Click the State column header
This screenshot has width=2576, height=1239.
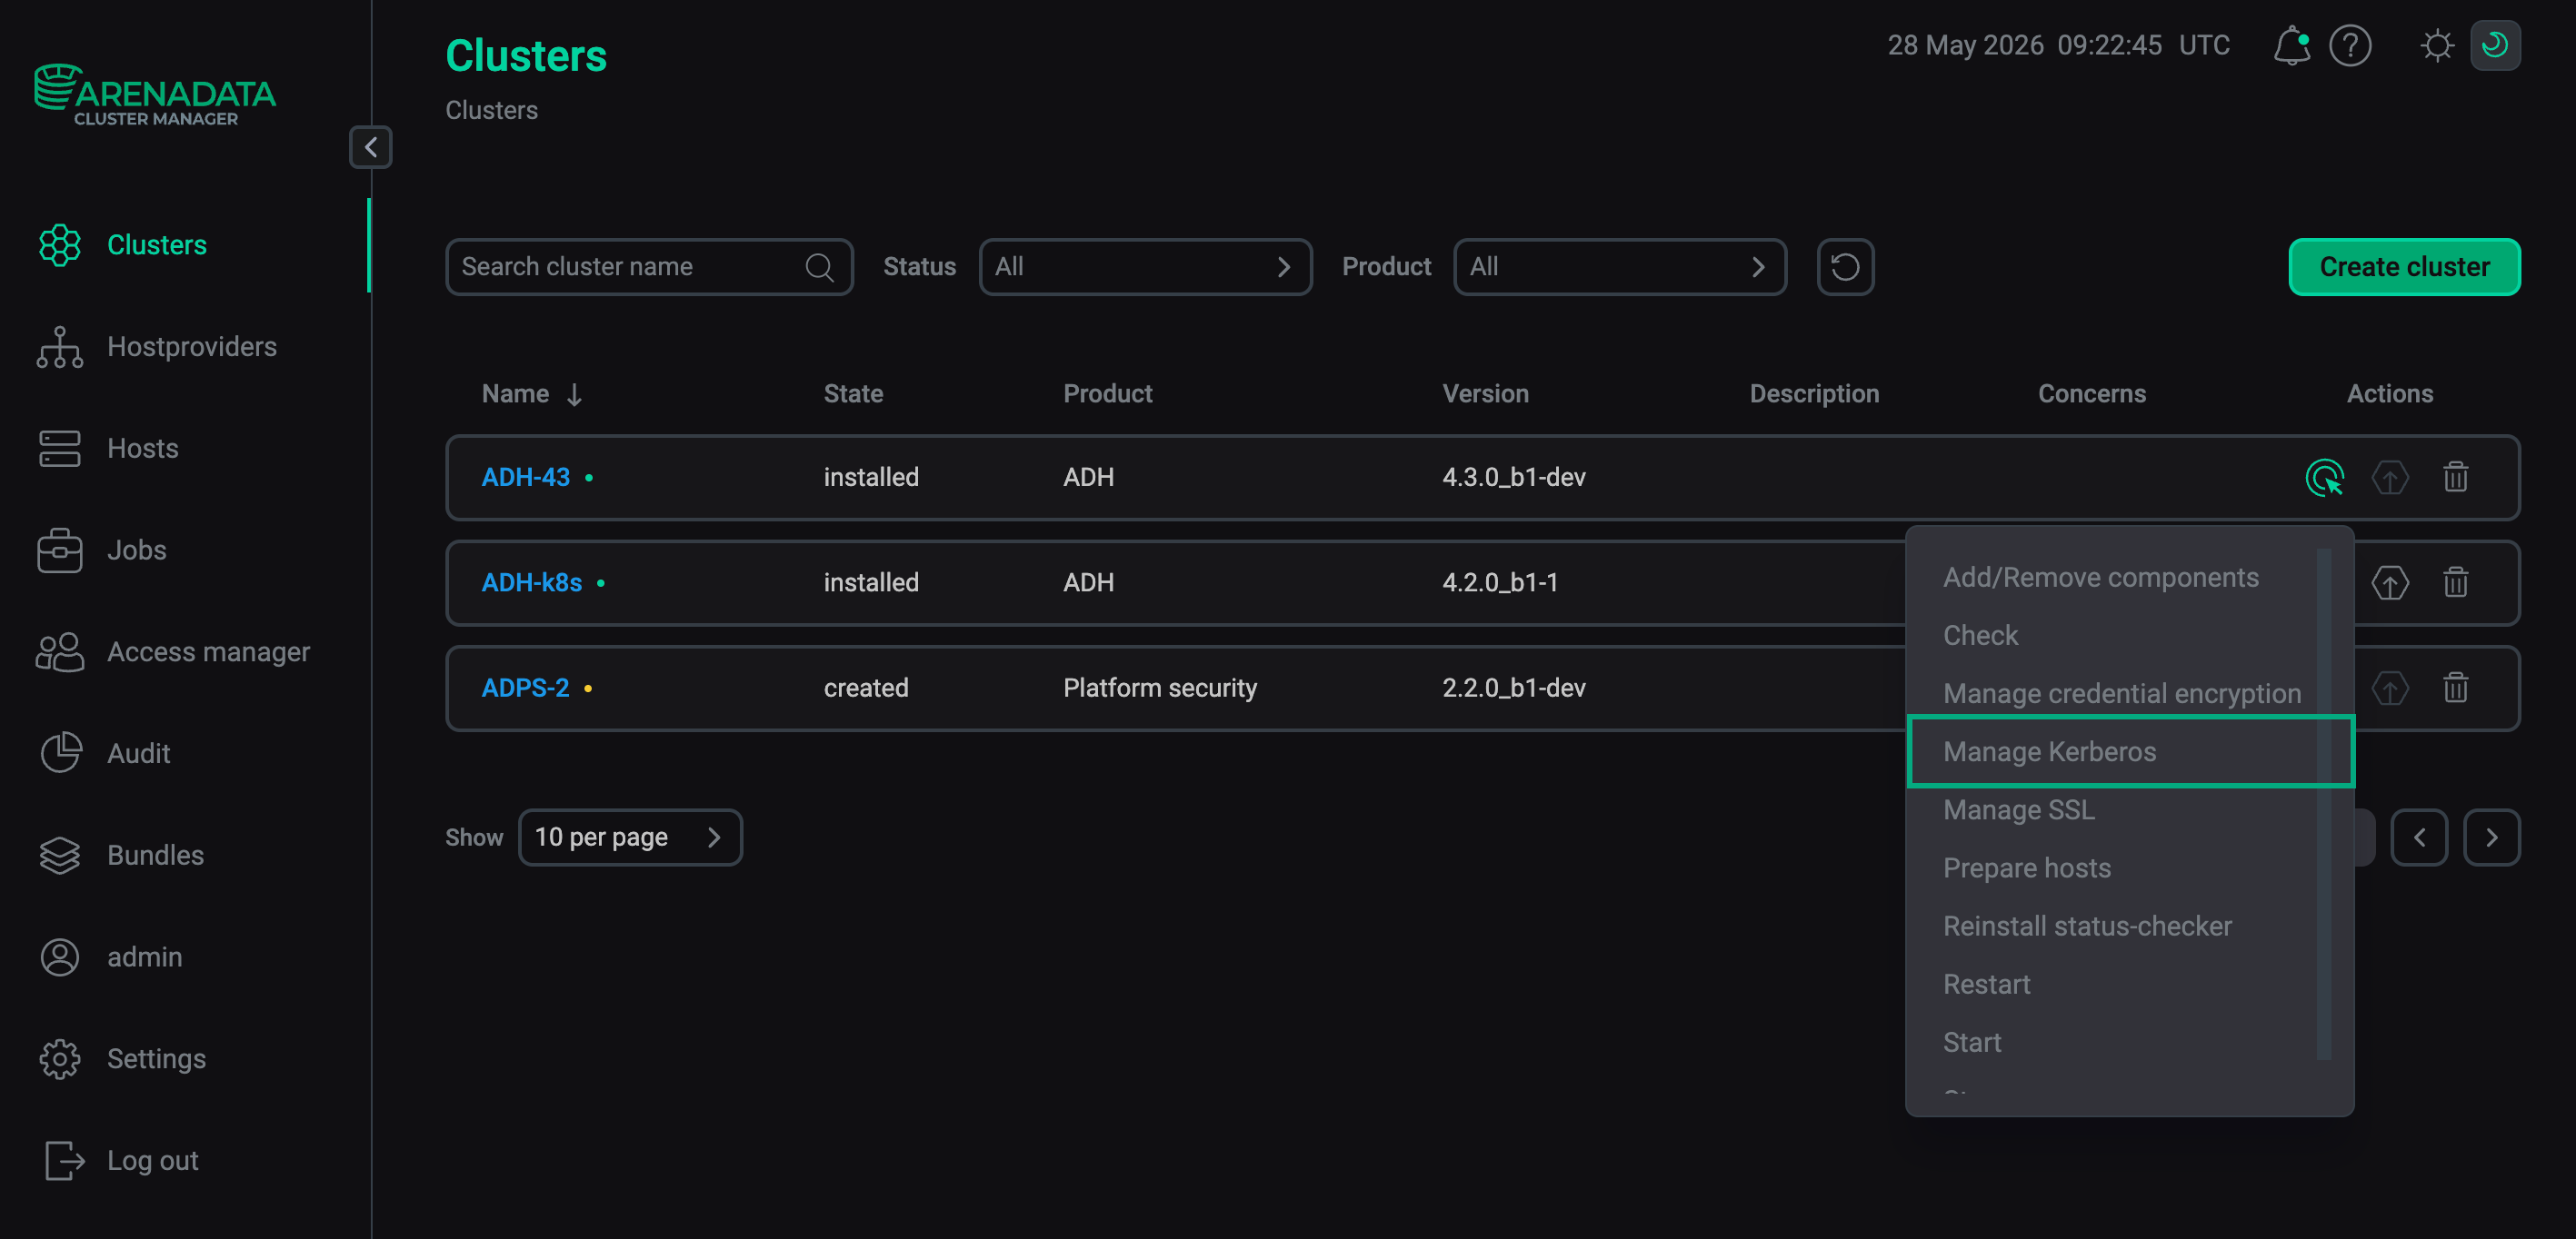853,394
